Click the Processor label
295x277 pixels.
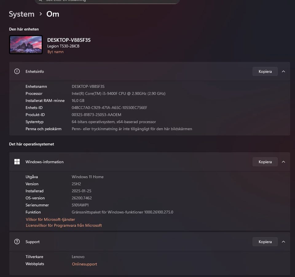tap(34, 93)
